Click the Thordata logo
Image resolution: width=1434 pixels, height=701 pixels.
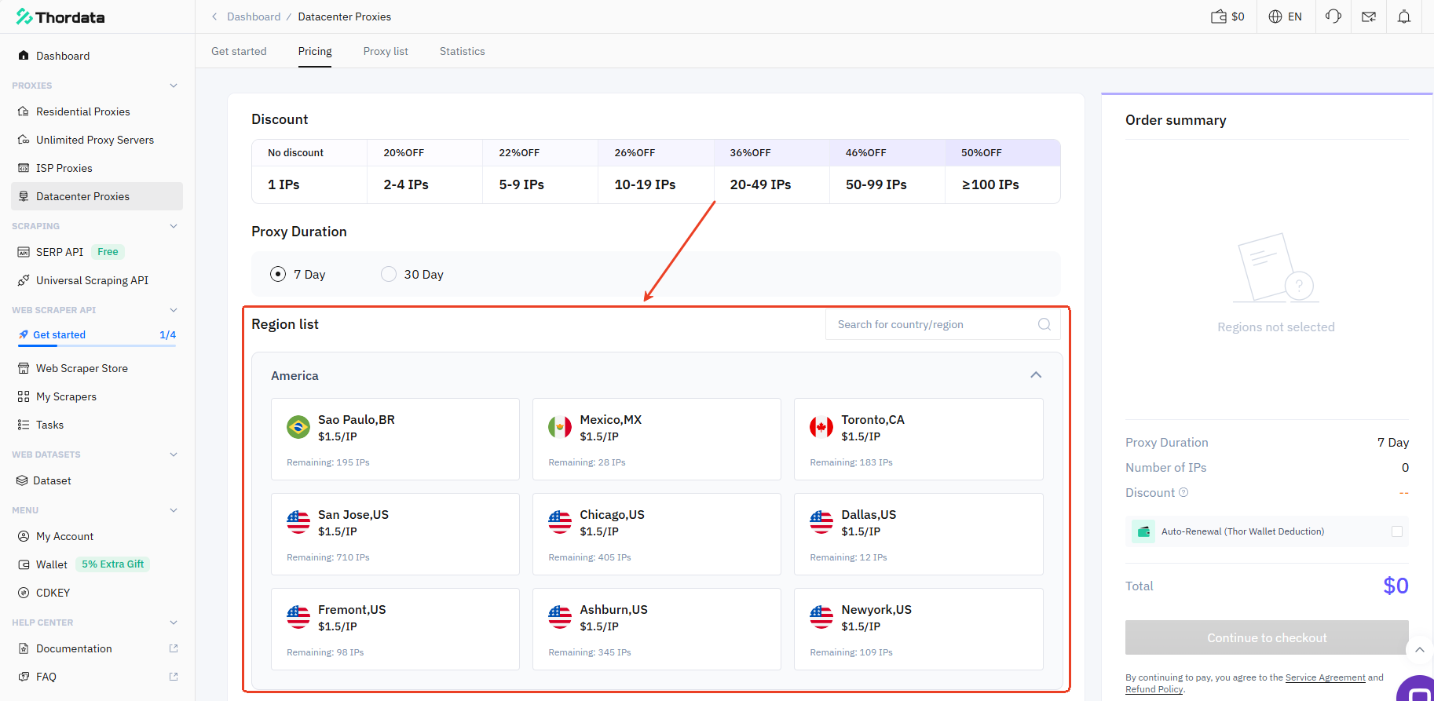pos(60,16)
